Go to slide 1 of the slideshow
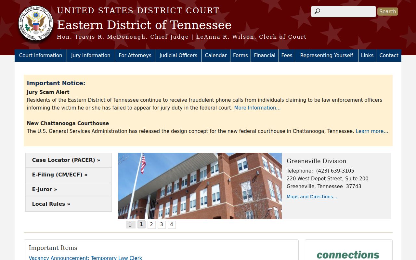Viewport: 416px width, 260px height. tap(141, 225)
